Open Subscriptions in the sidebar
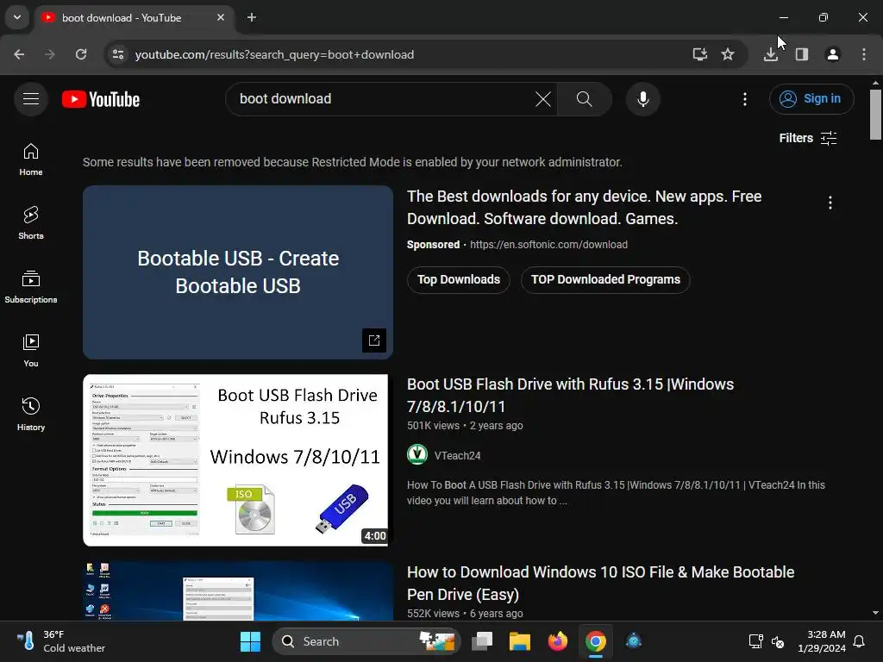The image size is (883, 662). click(31, 287)
